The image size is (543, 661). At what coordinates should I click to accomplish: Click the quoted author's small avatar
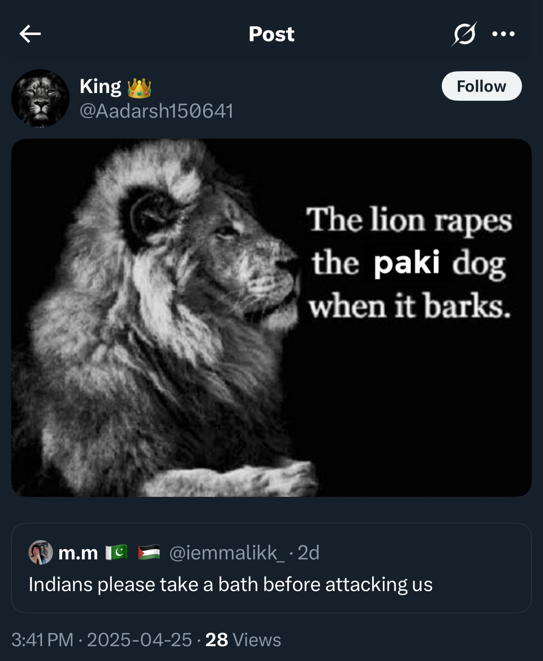40,552
